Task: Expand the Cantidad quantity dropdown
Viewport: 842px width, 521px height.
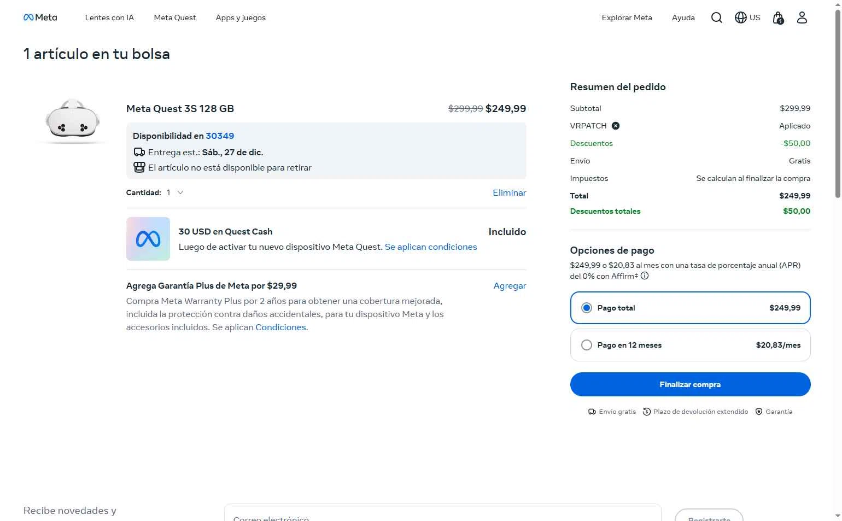Action: pos(174,192)
